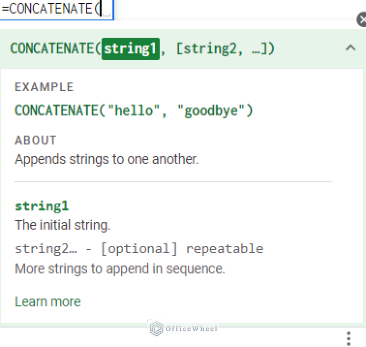
Task: Open the Learn more link
Action: (48, 302)
